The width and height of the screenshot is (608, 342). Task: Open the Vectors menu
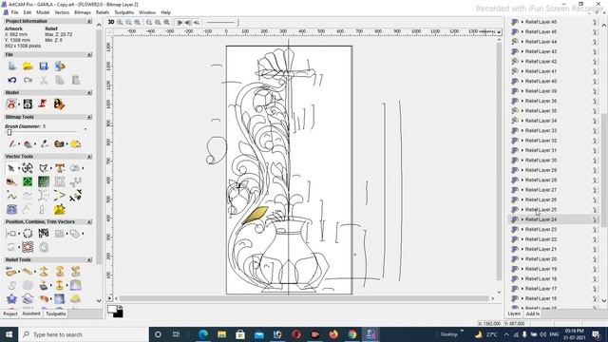pyautogui.click(x=62, y=12)
